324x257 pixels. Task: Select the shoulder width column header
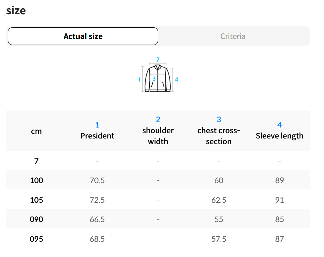pos(158,130)
